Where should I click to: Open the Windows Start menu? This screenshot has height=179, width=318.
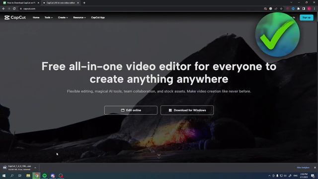pos(4,176)
